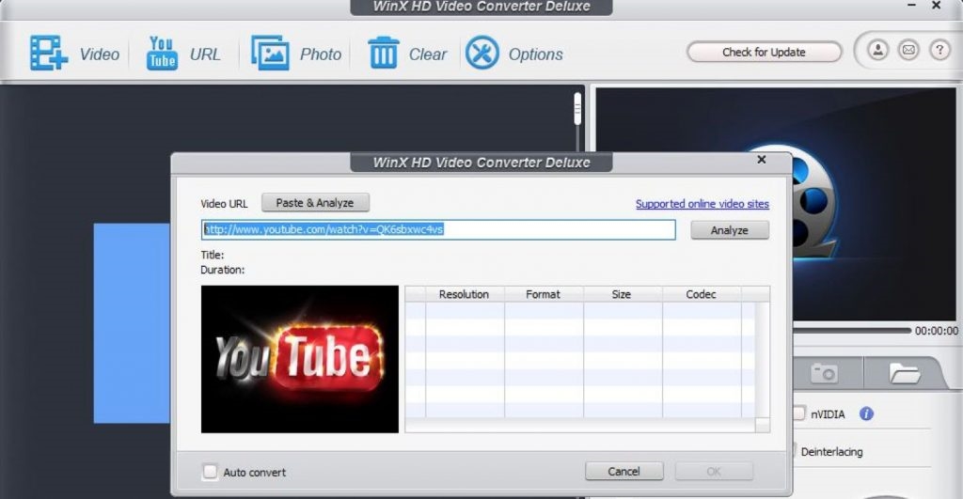Viewport: 963px width, 499px height.
Task: Click the file list vertical scrollbar handle
Action: click(577, 109)
